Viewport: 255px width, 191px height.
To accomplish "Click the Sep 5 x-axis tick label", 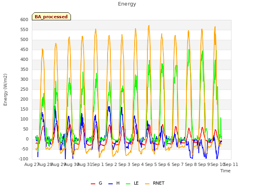I will [151, 164].
